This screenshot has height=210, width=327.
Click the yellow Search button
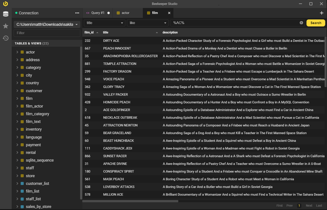click(316, 23)
